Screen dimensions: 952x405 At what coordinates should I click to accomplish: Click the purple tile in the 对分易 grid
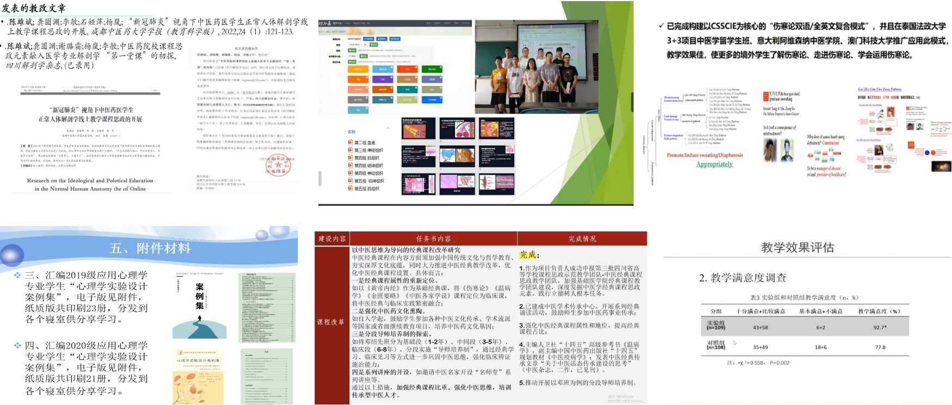tap(383, 79)
